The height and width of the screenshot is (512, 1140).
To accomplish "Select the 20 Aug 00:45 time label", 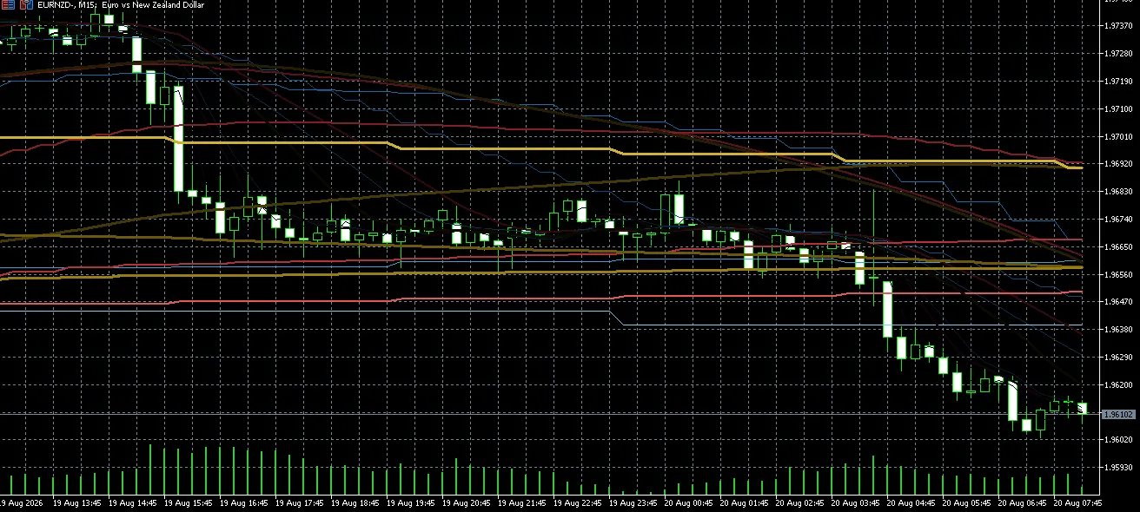I will click(x=689, y=502).
